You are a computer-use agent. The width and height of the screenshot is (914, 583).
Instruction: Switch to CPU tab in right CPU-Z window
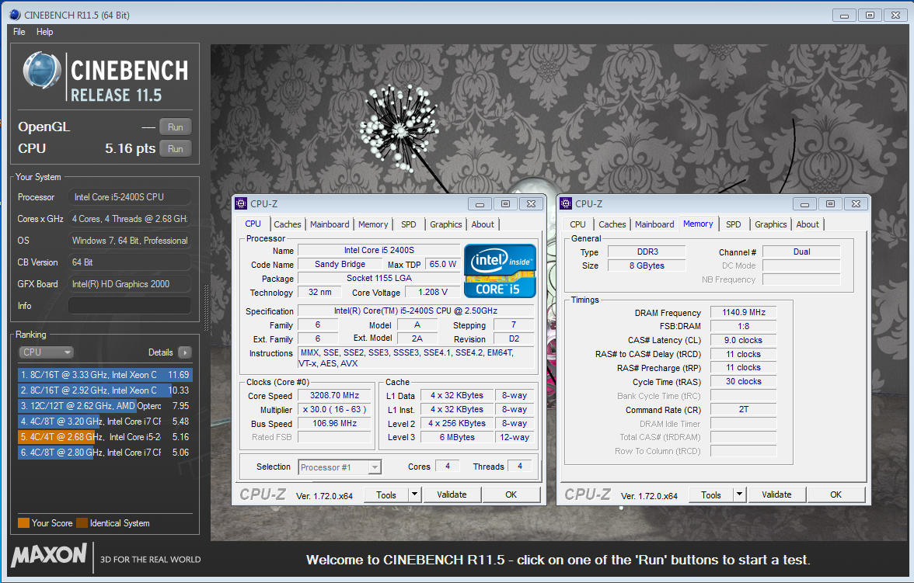577,224
